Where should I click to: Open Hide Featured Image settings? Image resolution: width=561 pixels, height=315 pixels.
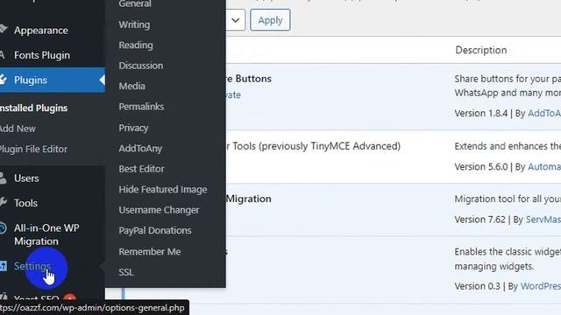tap(163, 190)
